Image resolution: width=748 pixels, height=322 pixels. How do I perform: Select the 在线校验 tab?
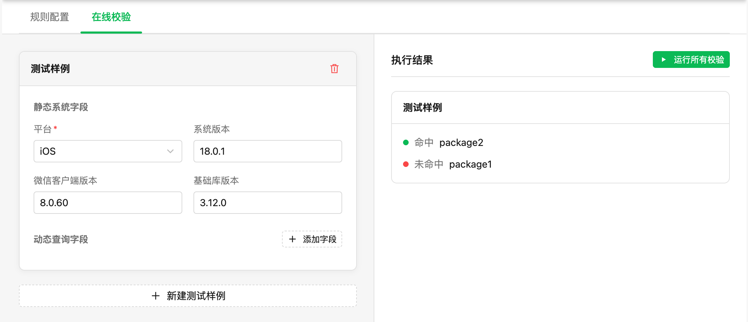tap(111, 17)
